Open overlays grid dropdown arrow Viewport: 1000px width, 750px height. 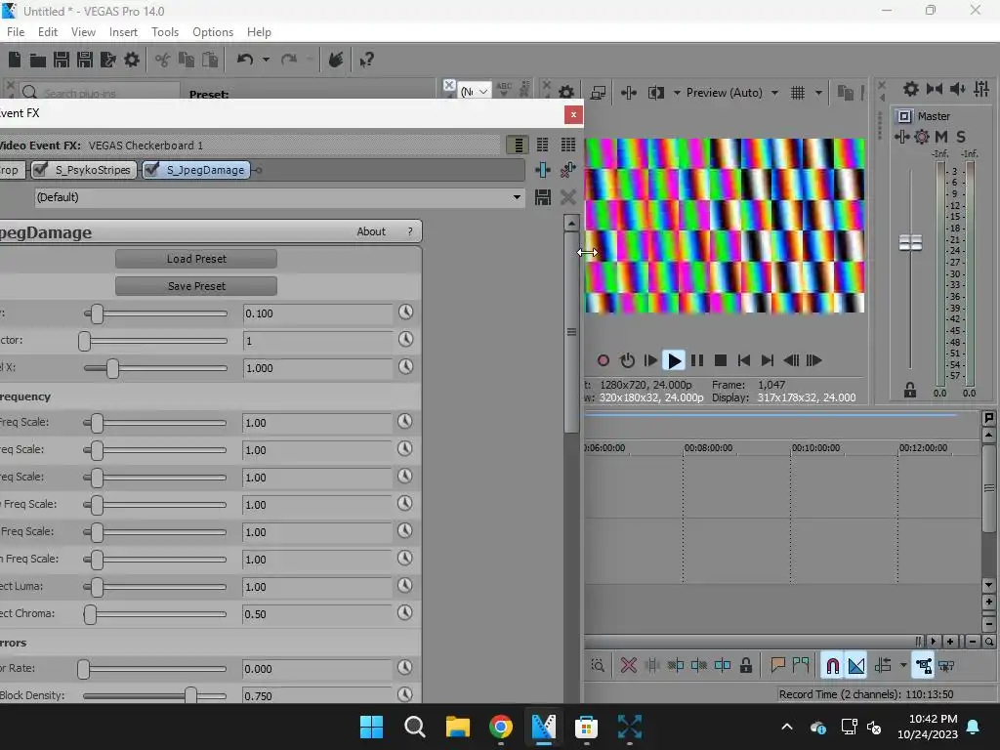tap(818, 93)
